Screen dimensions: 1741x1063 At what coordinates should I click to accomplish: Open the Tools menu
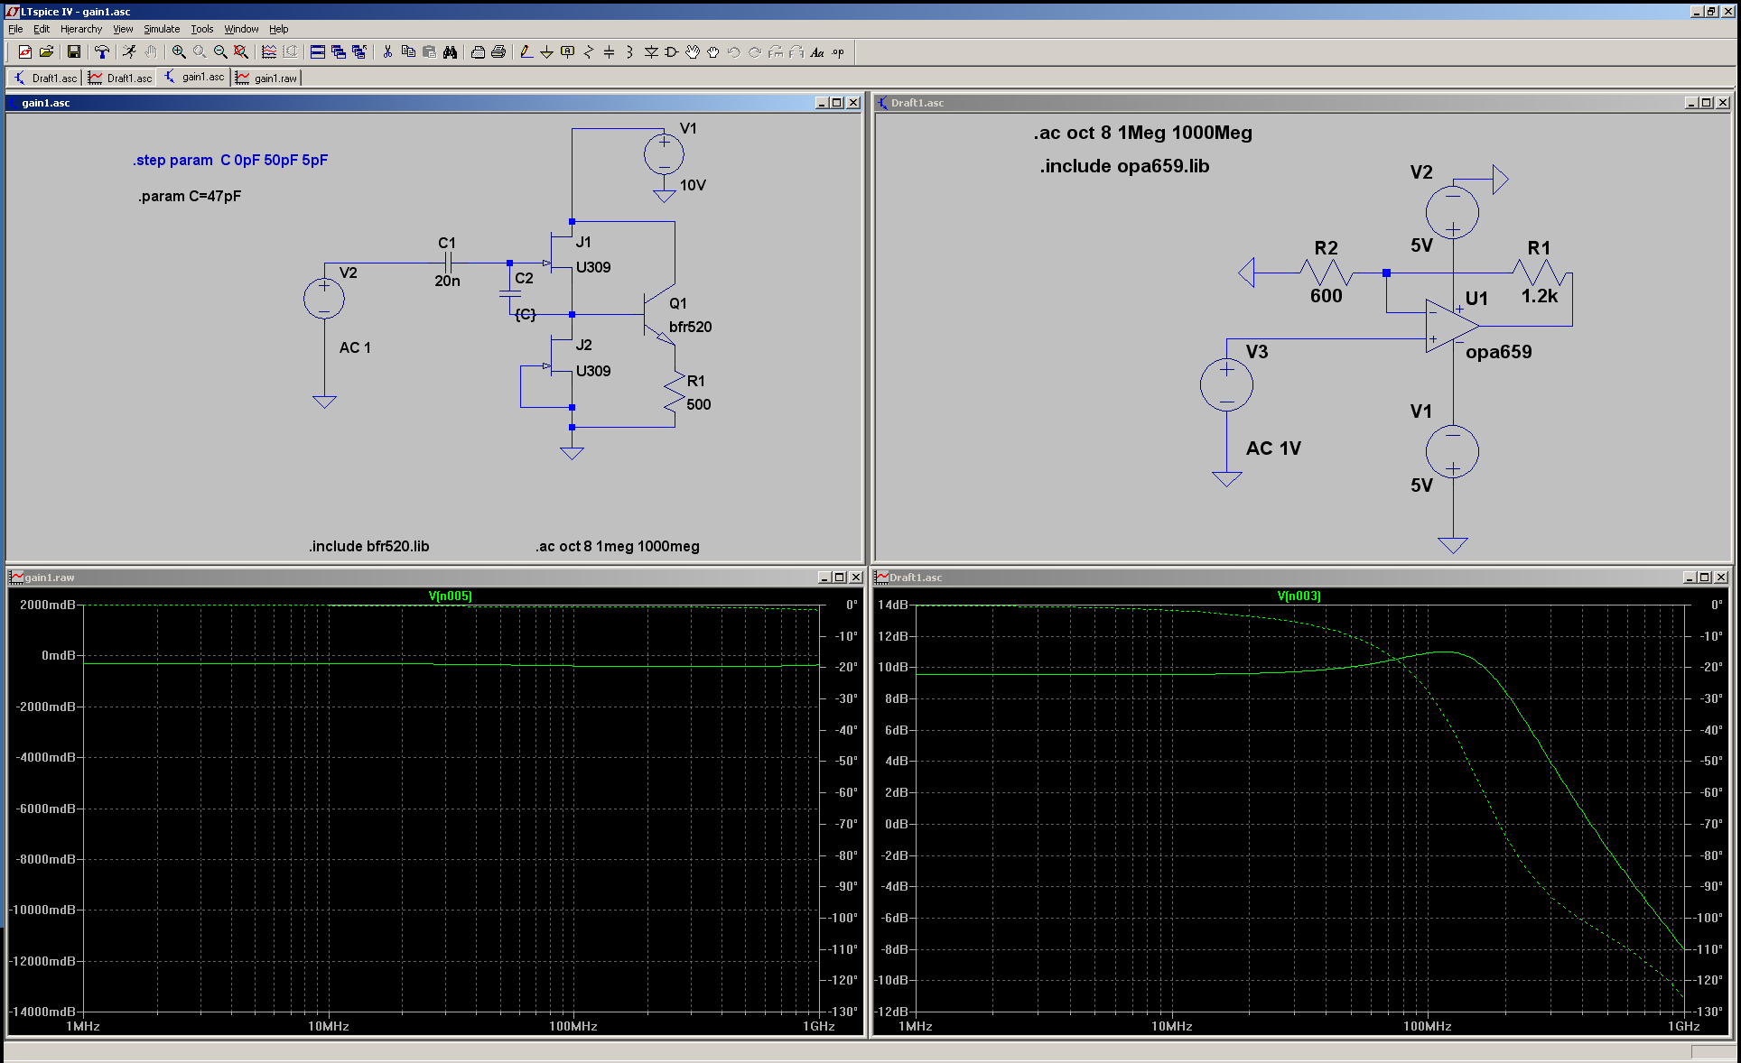[202, 29]
